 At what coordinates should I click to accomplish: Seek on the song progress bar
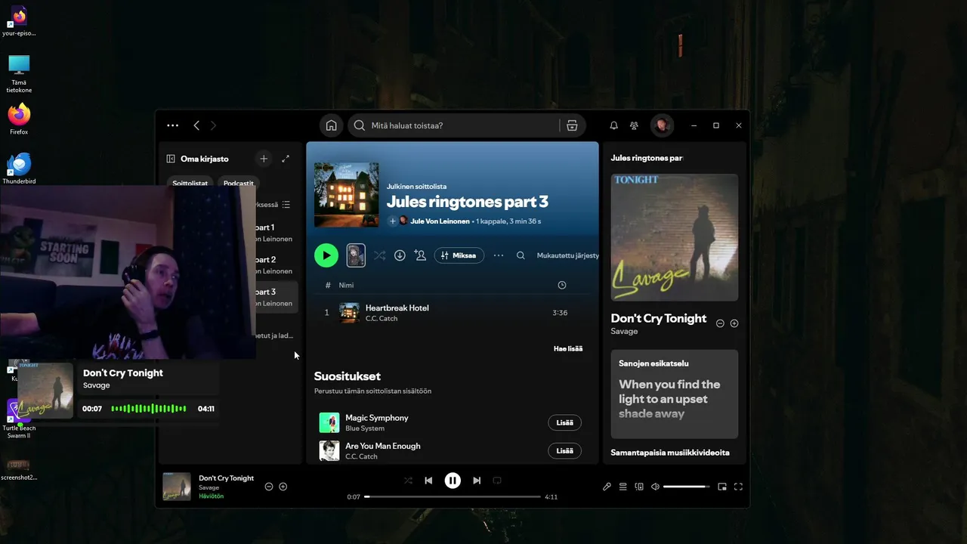(x=453, y=496)
